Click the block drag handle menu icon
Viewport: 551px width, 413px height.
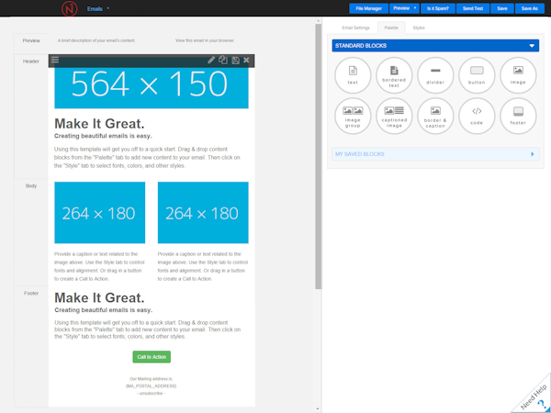[x=55, y=61]
